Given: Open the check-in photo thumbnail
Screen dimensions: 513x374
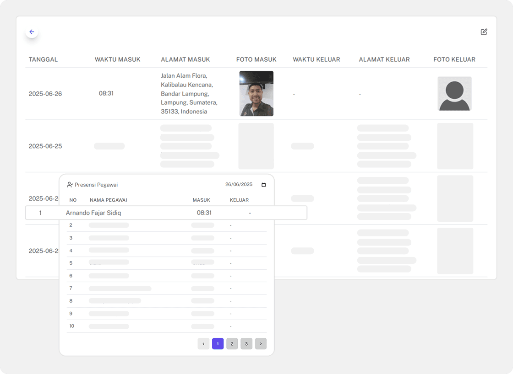Looking at the screenshot, I should coord(256,94).
